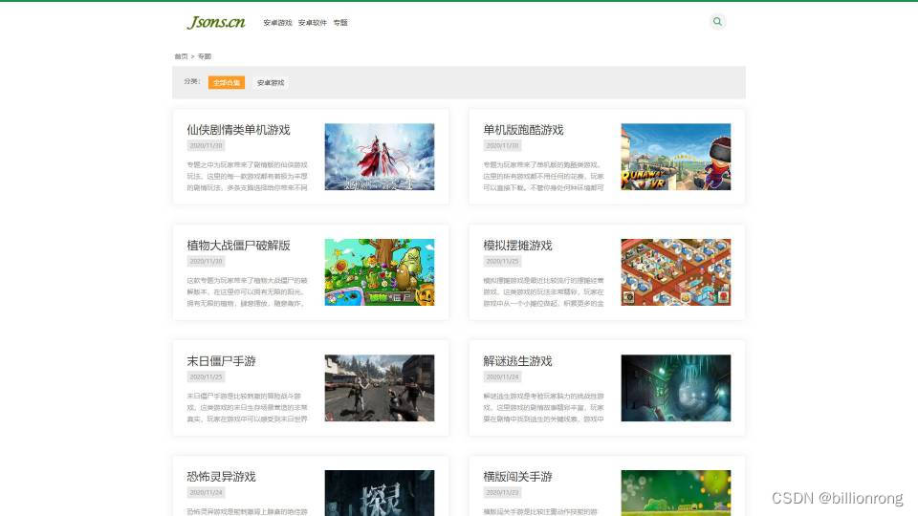Click the description text of 模拟摆摊游戏

click(543, 292)
